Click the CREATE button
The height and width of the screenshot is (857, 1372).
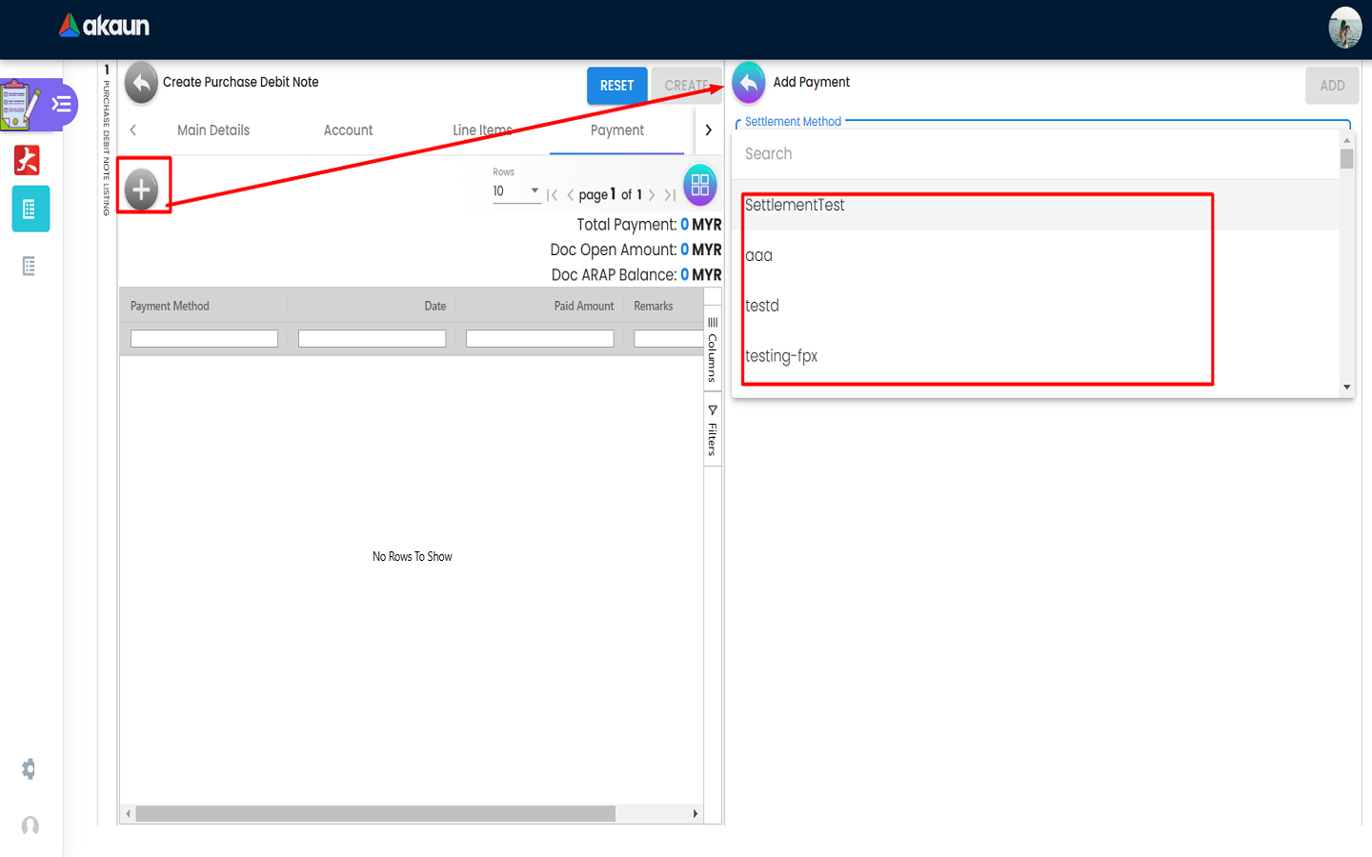pos(686,86)
